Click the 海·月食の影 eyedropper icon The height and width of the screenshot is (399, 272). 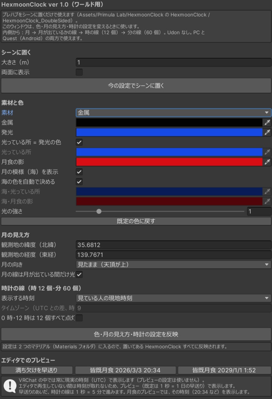pos(267,201)
